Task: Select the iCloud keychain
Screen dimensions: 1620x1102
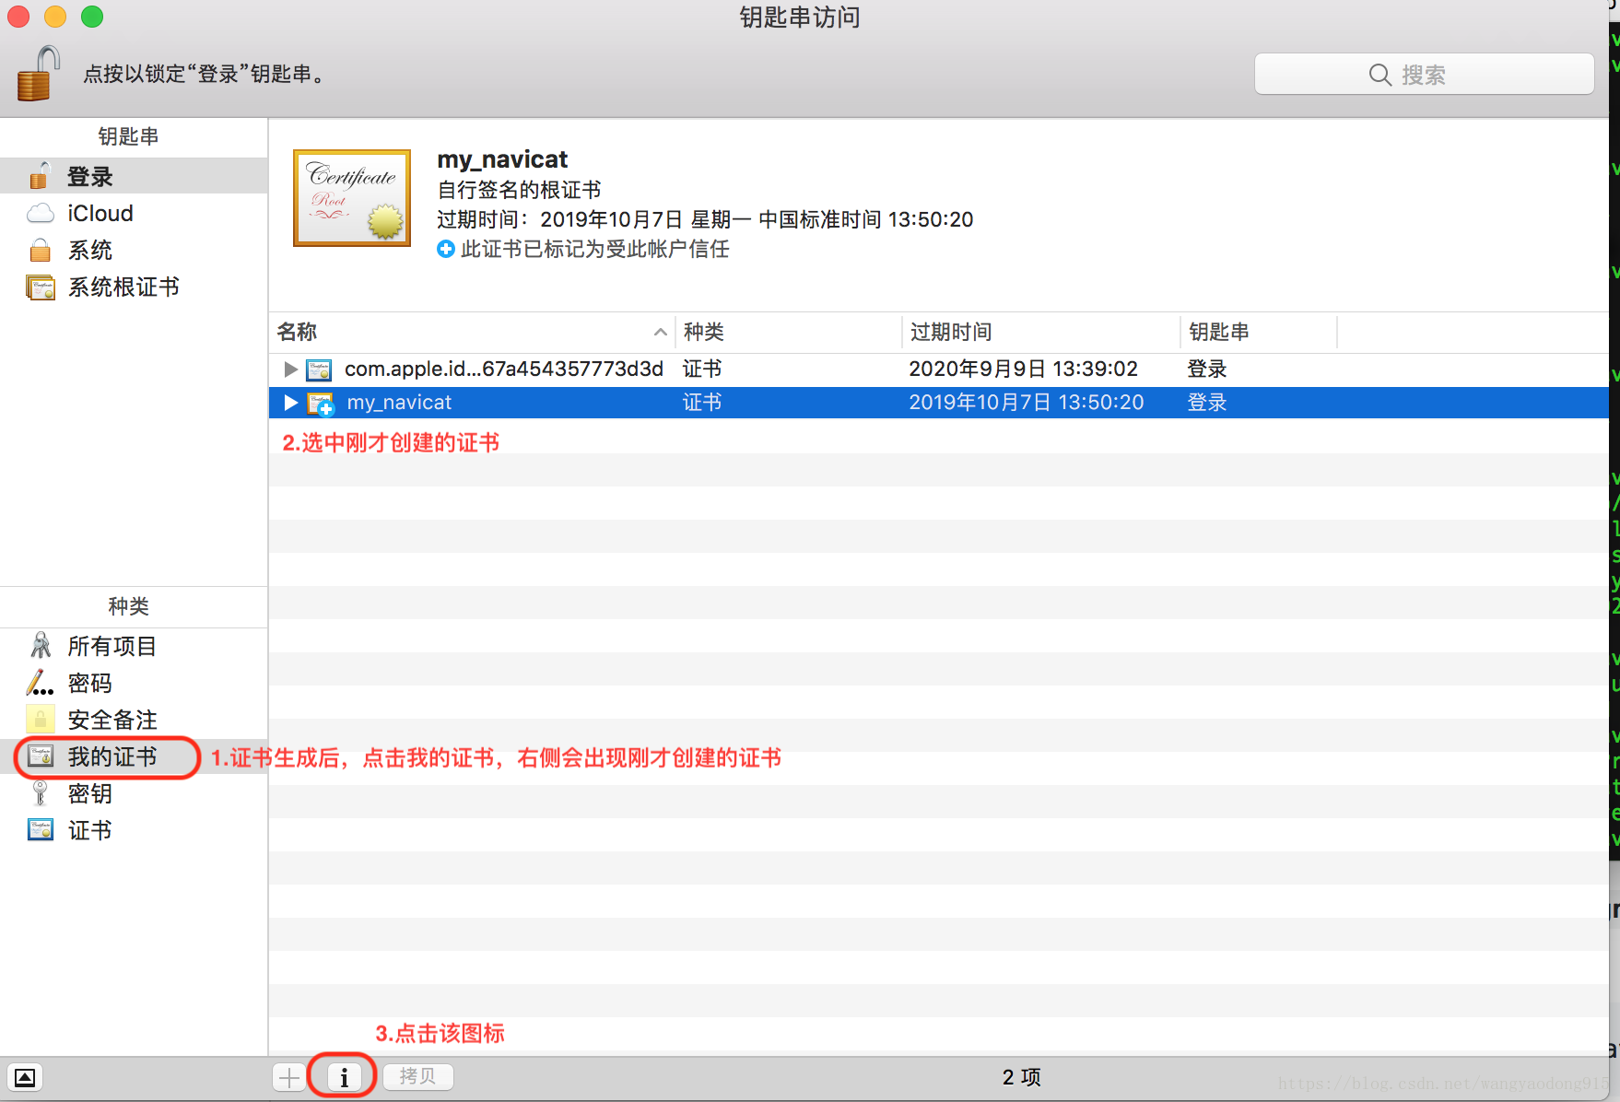Action: pos(134,213)
